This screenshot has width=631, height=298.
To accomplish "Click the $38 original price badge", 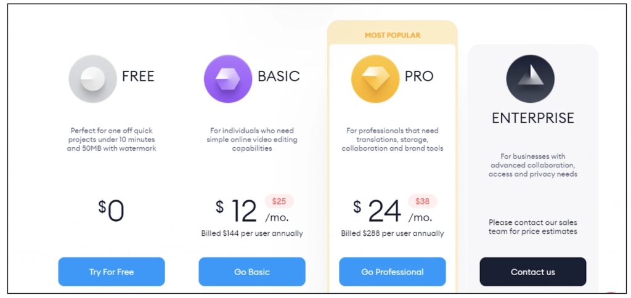I will click(422, 201).
